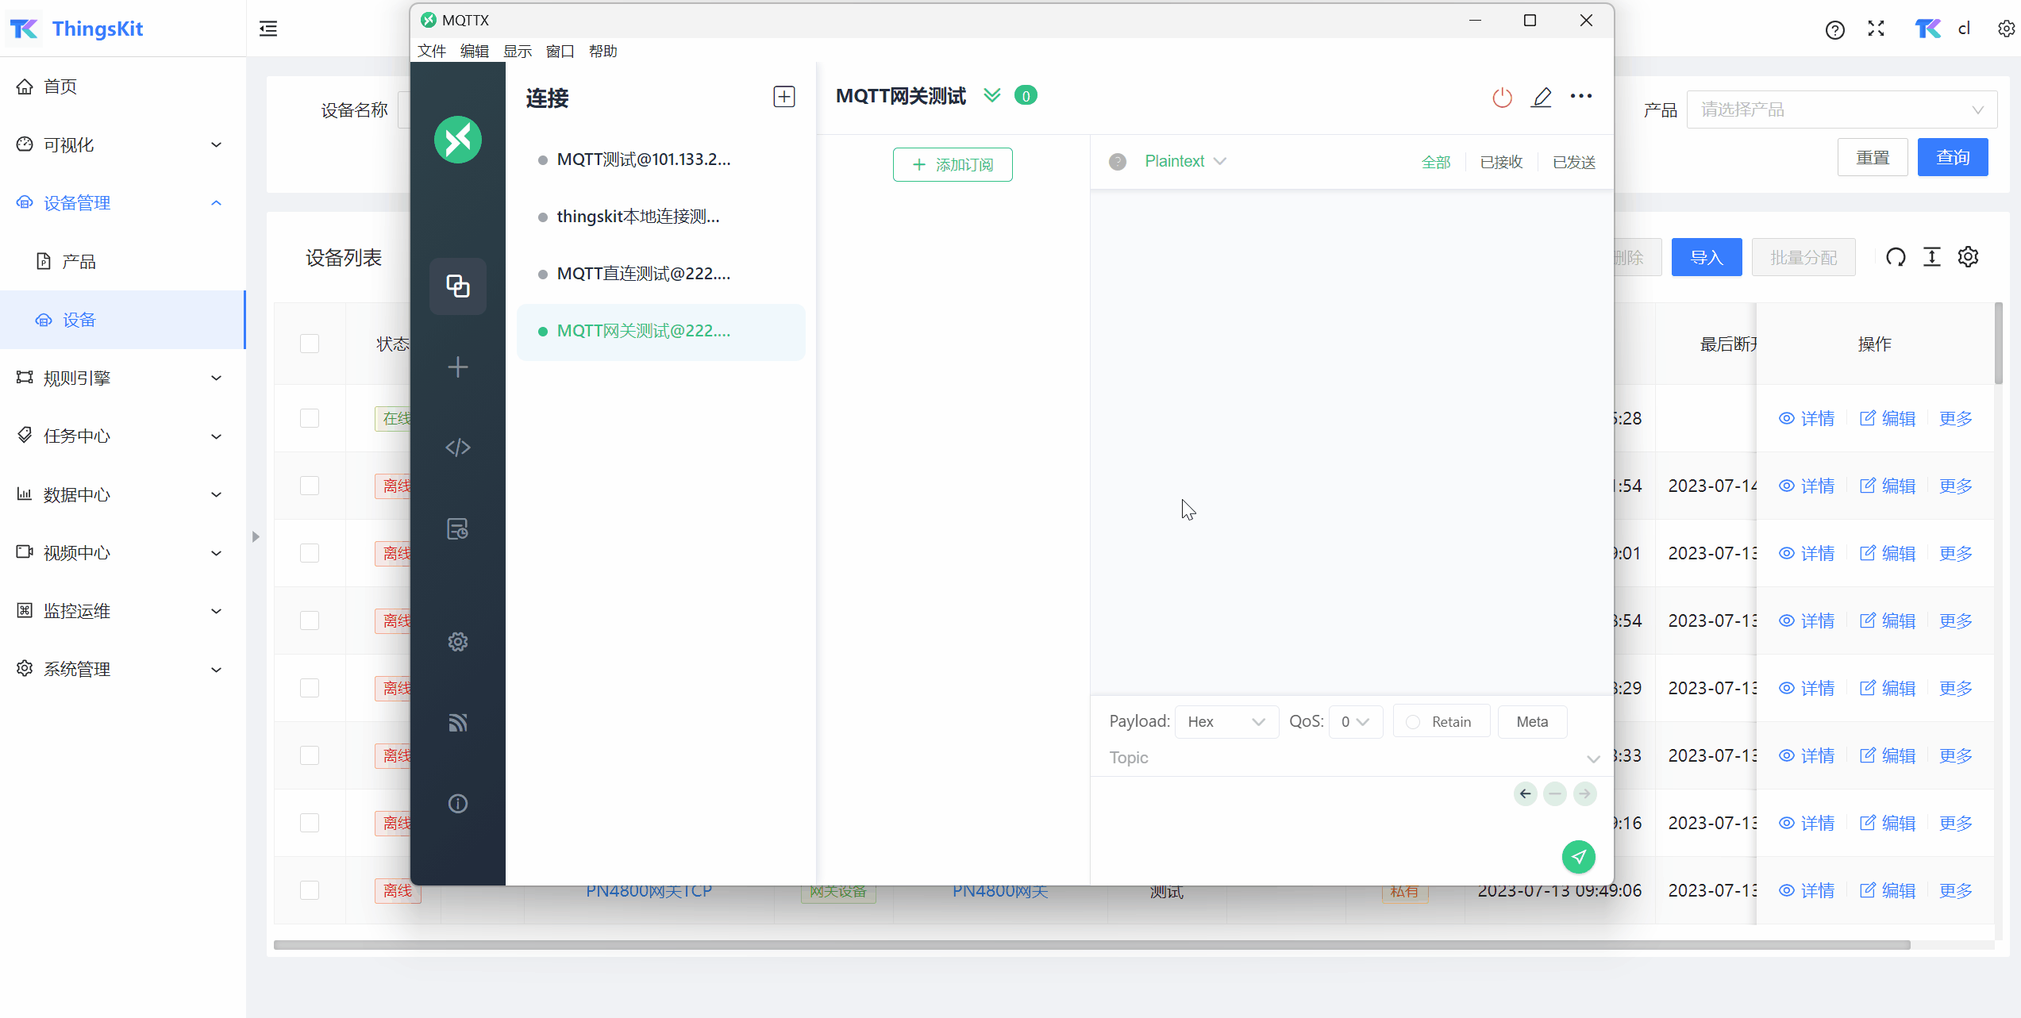The image size is (2021, 1018).
Task: Expand the Topic history chevron
Action: 1592,759
